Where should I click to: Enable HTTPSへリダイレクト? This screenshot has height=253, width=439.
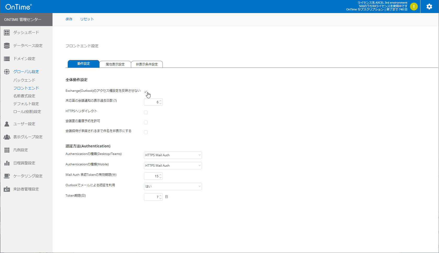coord(146,112)
